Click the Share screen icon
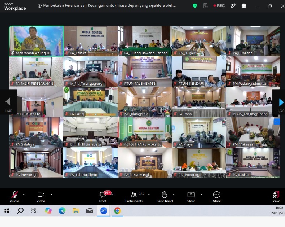 pos(191,197)
